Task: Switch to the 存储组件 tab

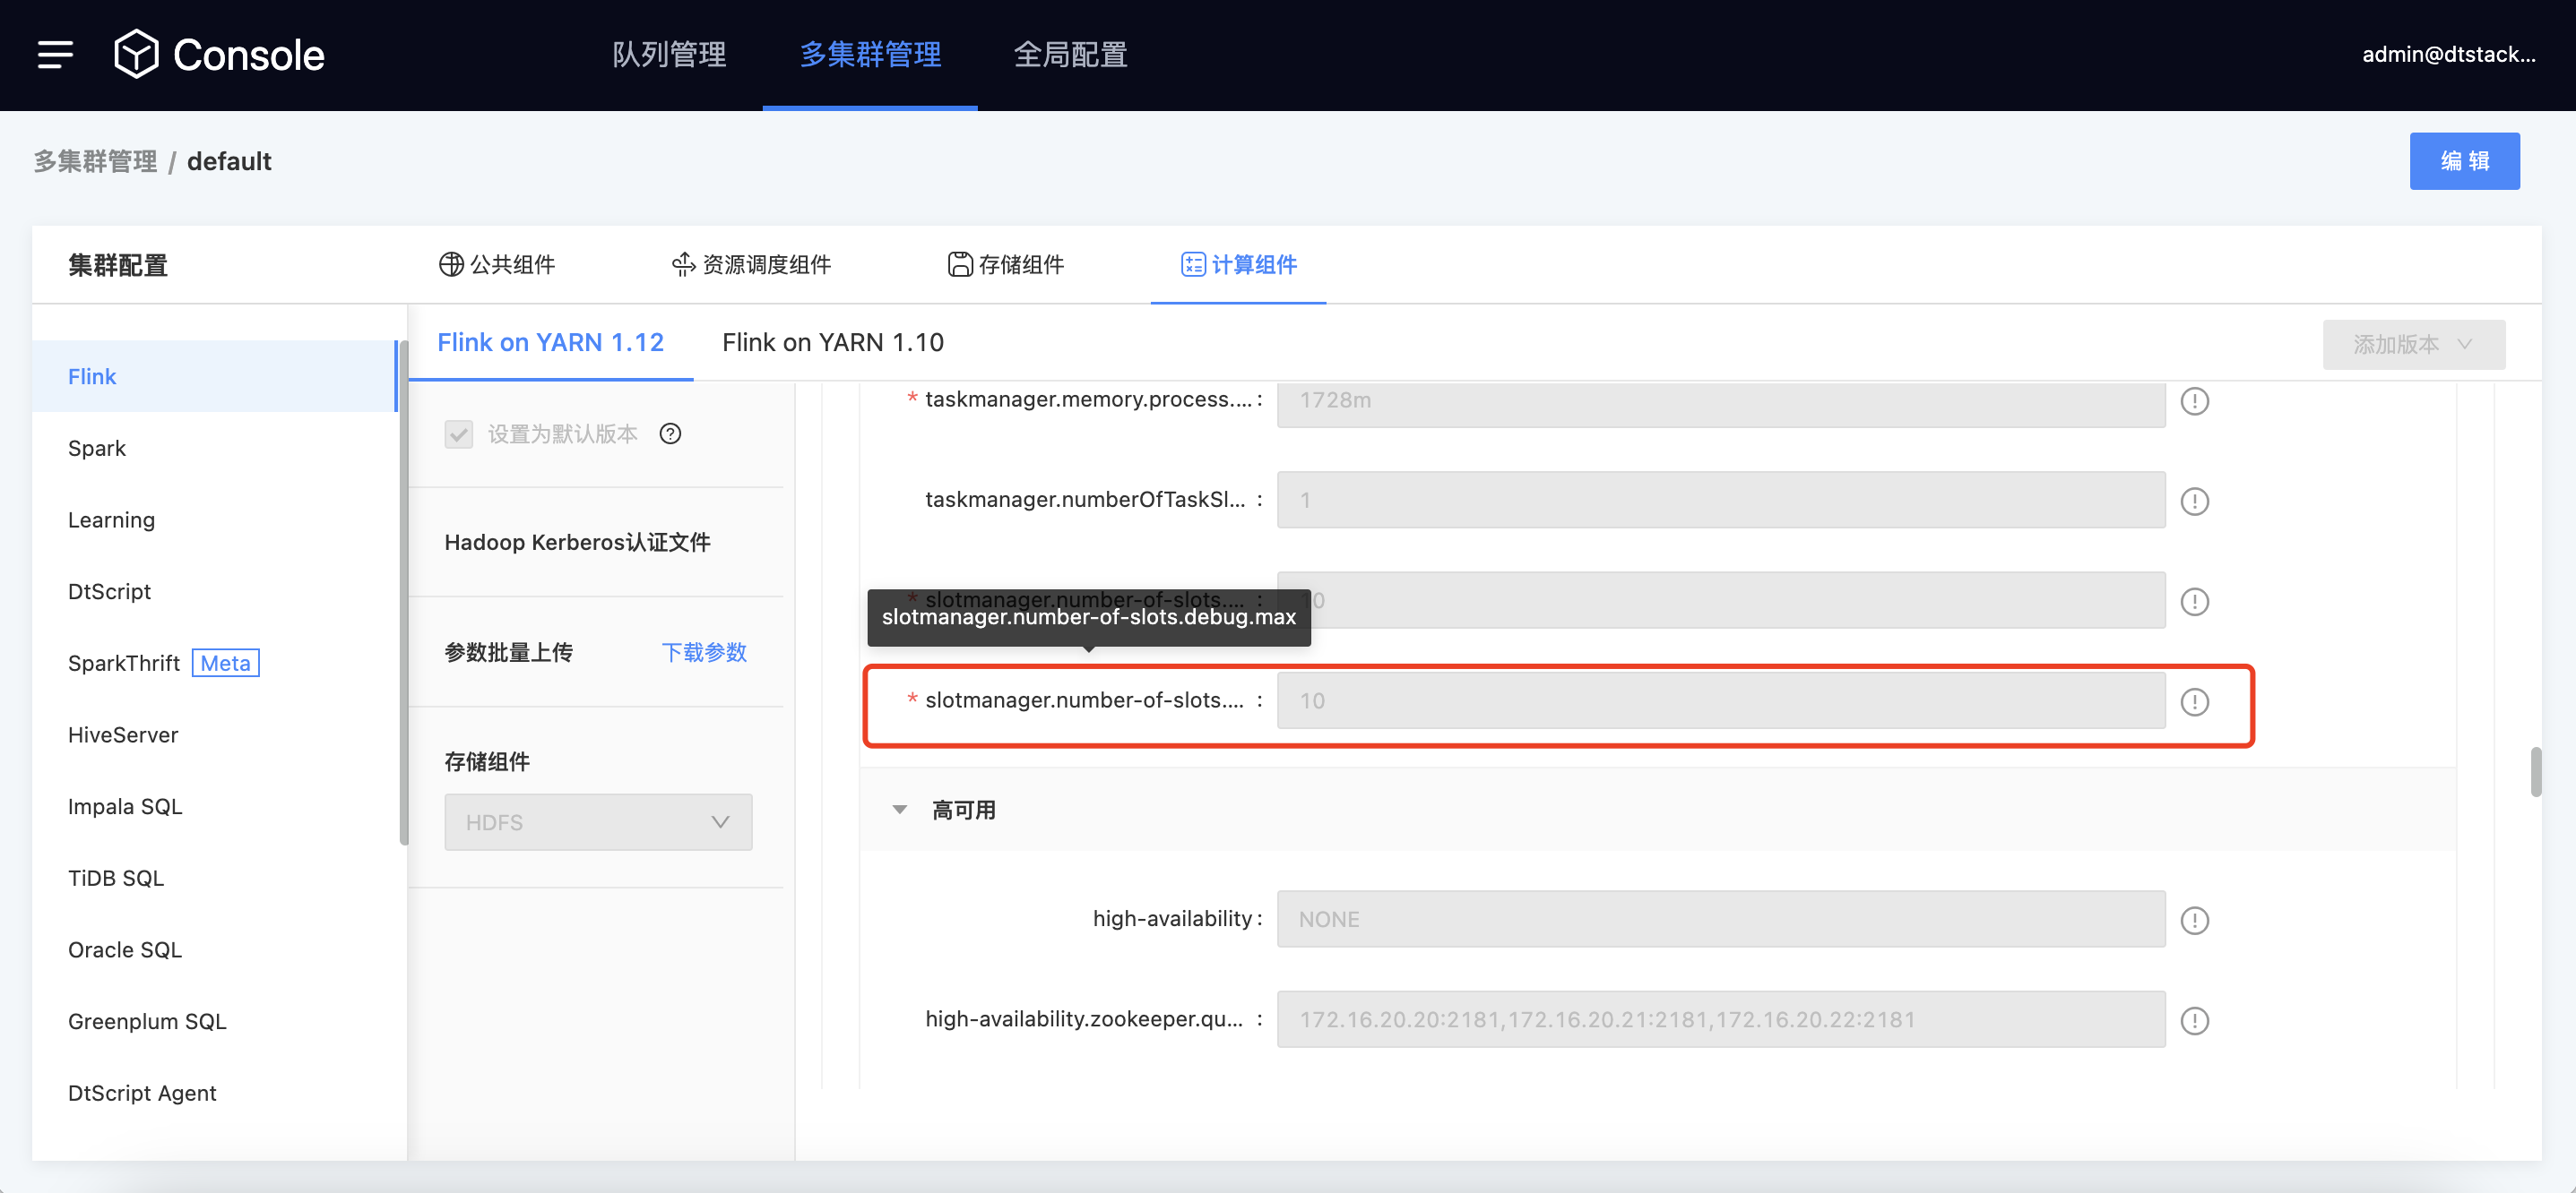Action: click(x=1005, y=264)
